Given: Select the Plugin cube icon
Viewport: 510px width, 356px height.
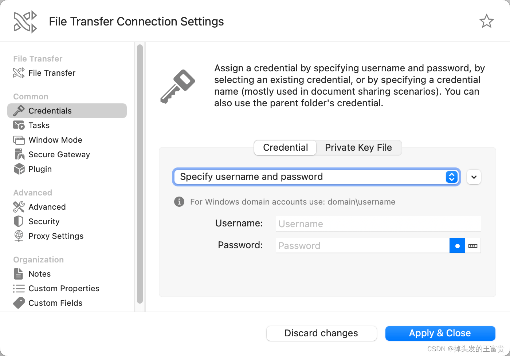Looking at the screenshot, I should (19, 169).
